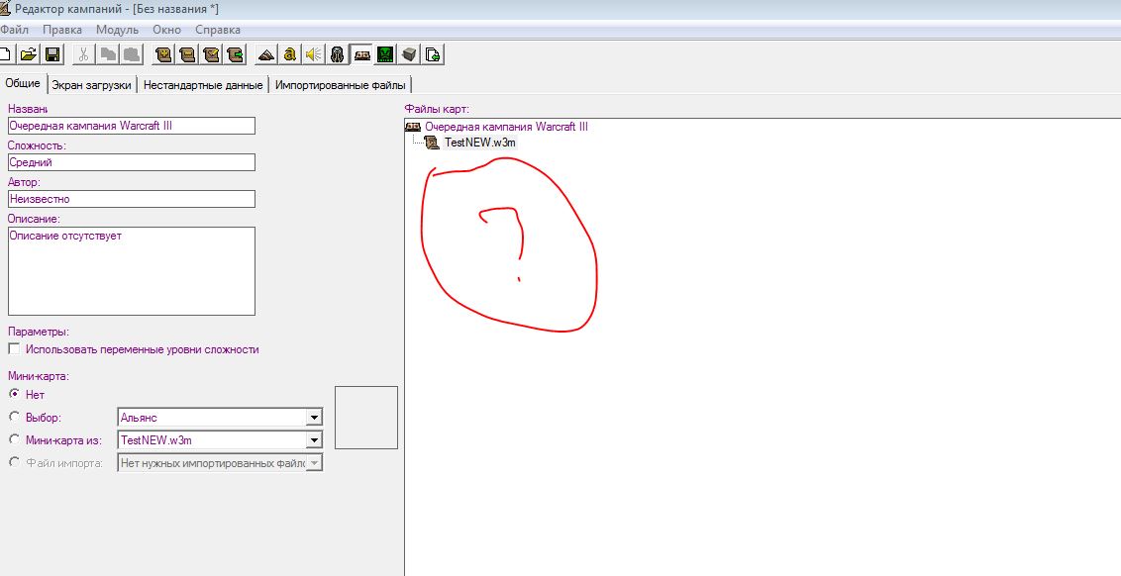Select the 'Выбор:' mini-map radio button

tap(14, 416)
